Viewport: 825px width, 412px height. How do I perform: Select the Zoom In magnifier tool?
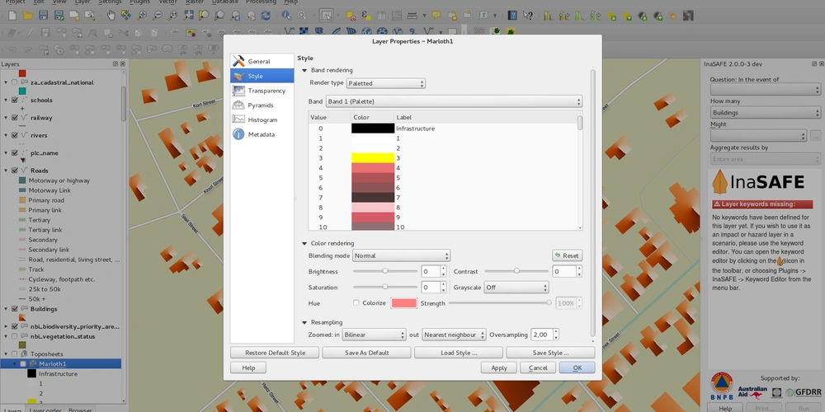142,16
